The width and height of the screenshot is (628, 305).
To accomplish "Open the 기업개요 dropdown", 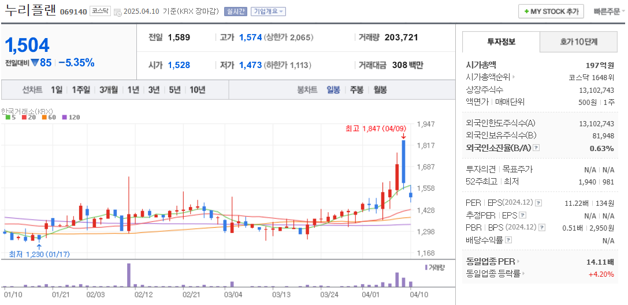I will pyautogui.click(x=268, y=12).
